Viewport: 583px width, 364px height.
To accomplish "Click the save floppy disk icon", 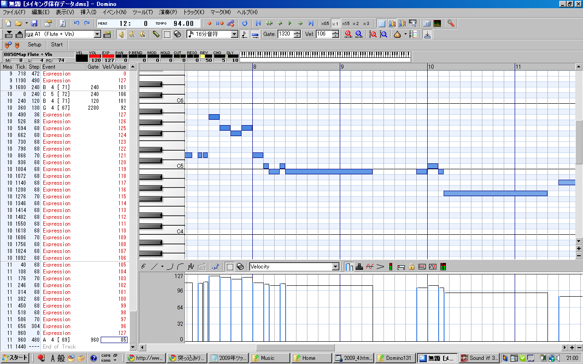I will (x=34, y=23).
